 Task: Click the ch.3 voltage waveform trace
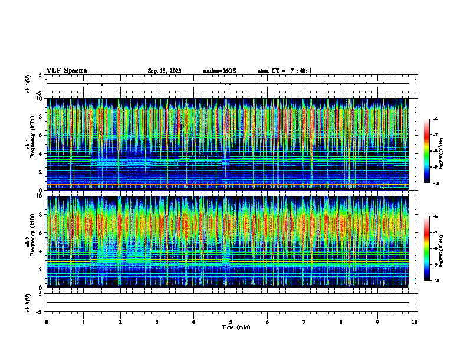(x=228, y=303)
